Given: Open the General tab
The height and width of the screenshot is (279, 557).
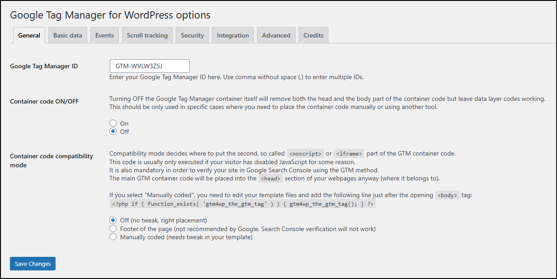Looking at the screenshot, I should (29, 35).
